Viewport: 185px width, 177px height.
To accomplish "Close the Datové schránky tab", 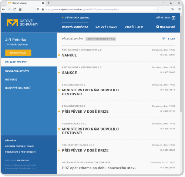I will (43, 3).
